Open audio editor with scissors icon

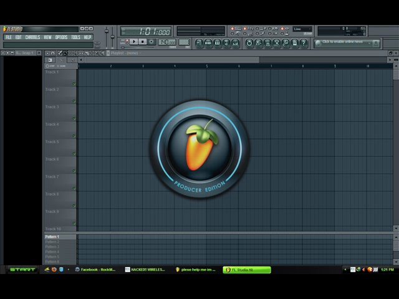pos(277,43)
